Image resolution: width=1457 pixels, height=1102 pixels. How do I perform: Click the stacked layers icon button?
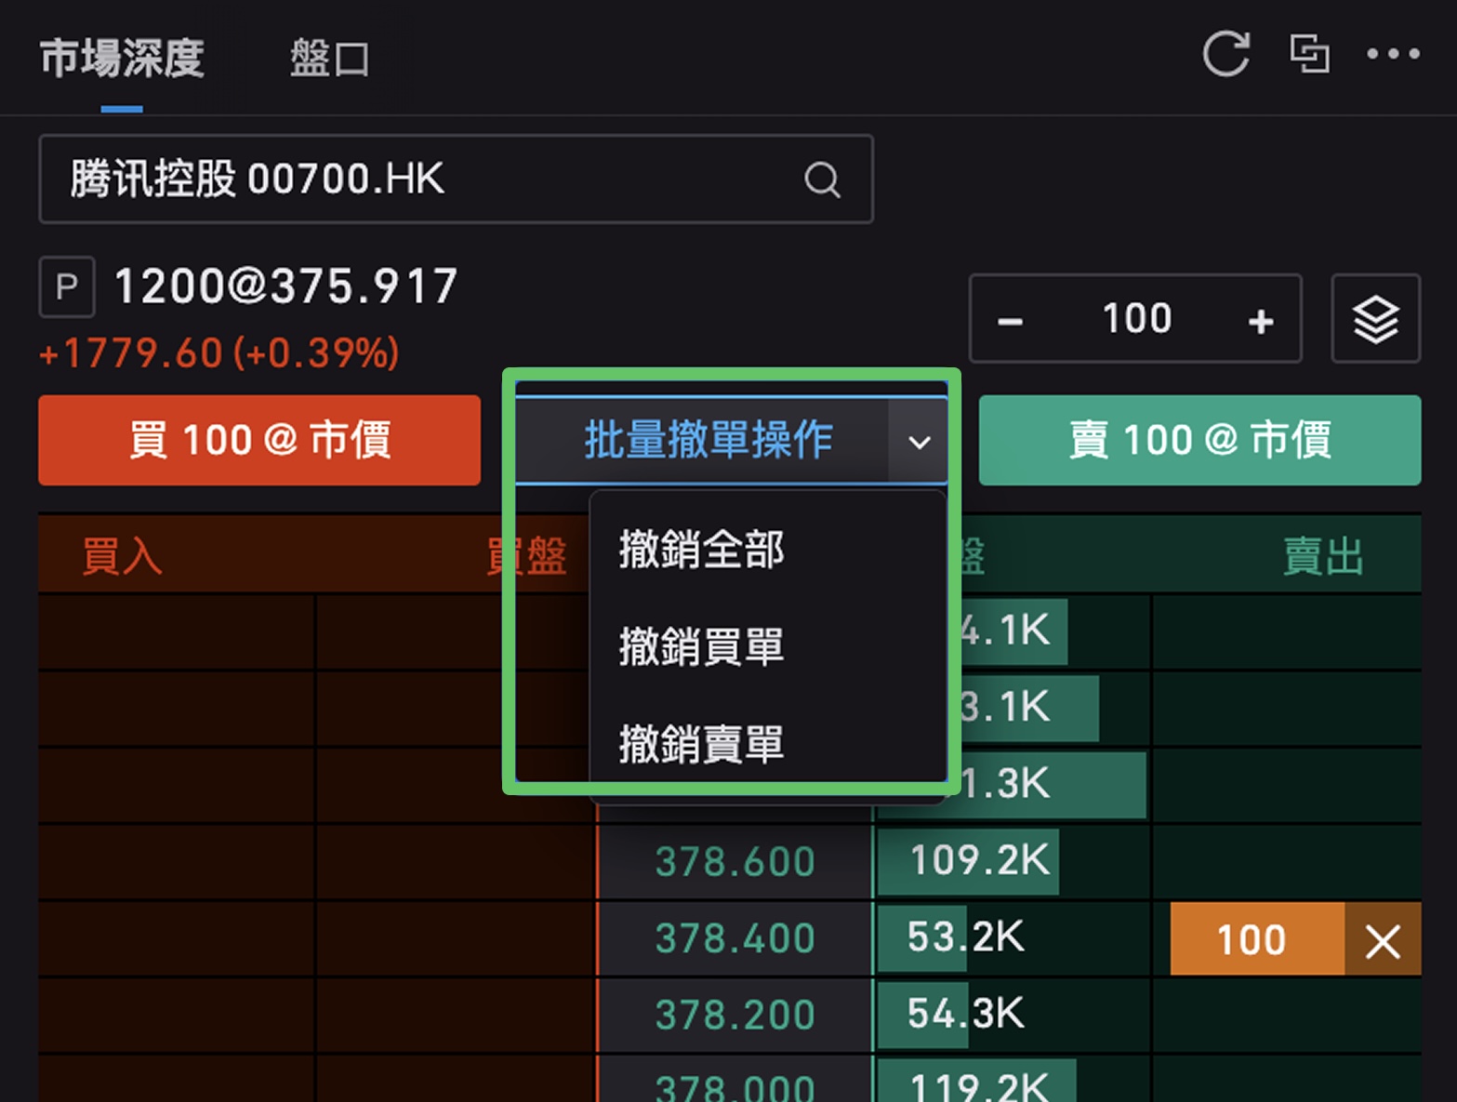pos(1375,319)
